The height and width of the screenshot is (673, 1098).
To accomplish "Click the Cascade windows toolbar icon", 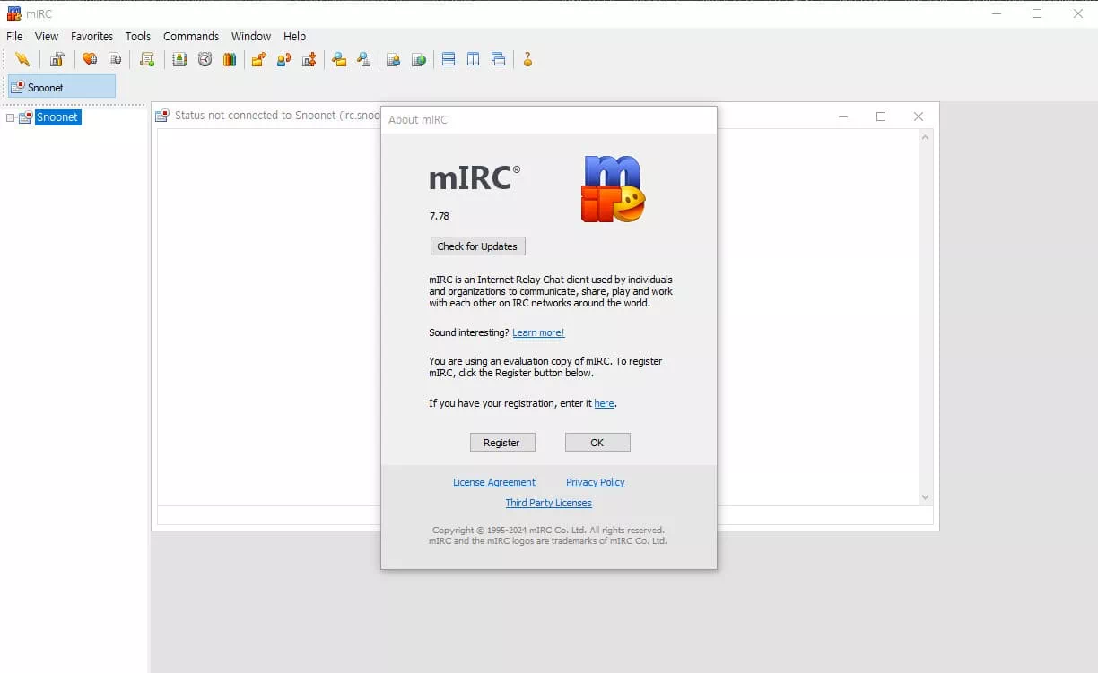I will tap(498, 59).
